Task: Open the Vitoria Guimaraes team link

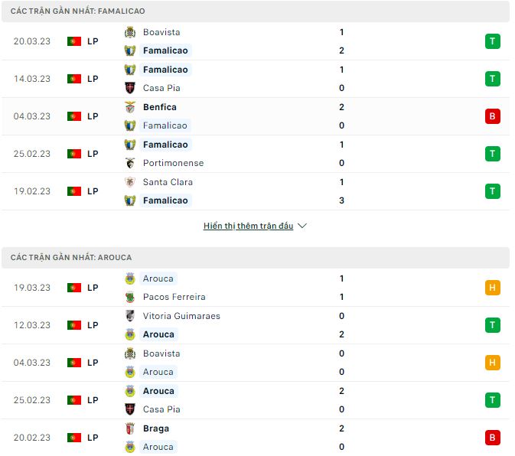Action: click(x=181, y=316)
